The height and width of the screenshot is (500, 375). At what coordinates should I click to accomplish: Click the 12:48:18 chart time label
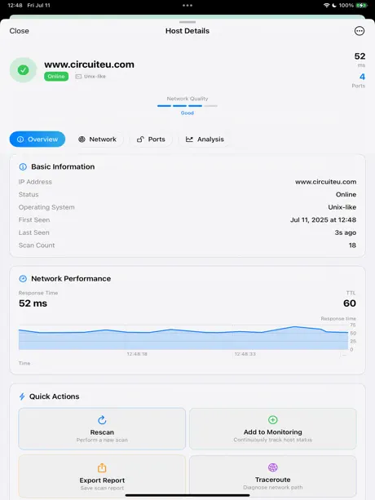tap(137, 354)
